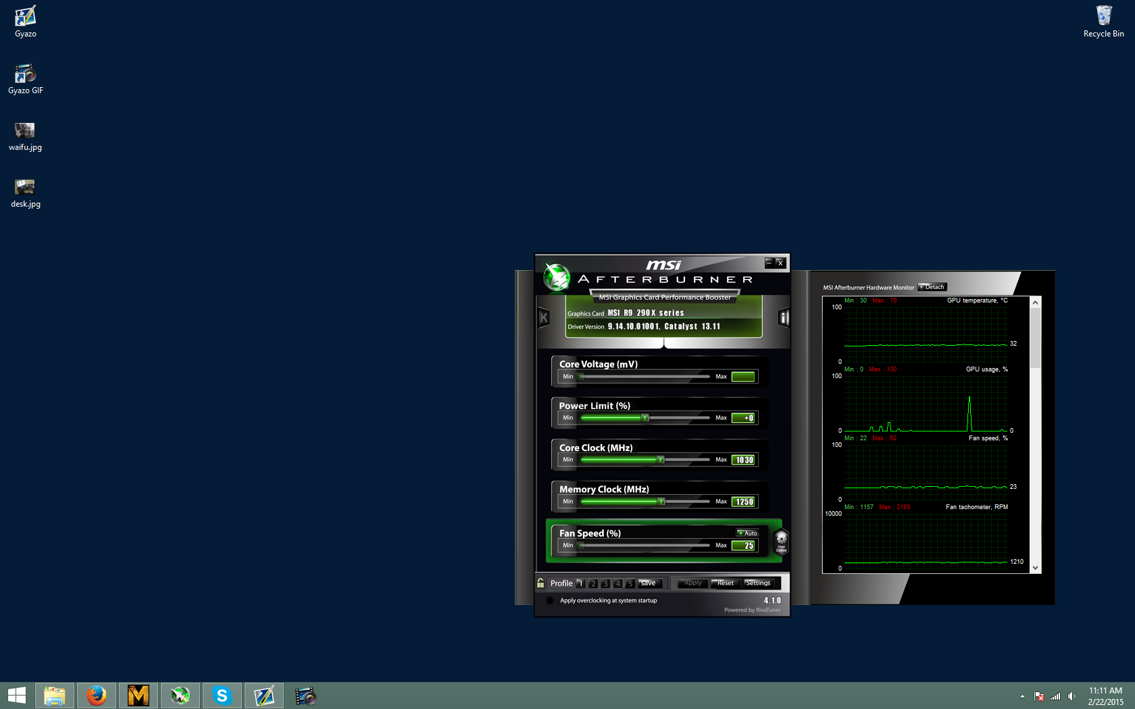The height and width of the screenshot is (709, 1135).
Task: Open Afterburner Settings
Action: [758, 583]
